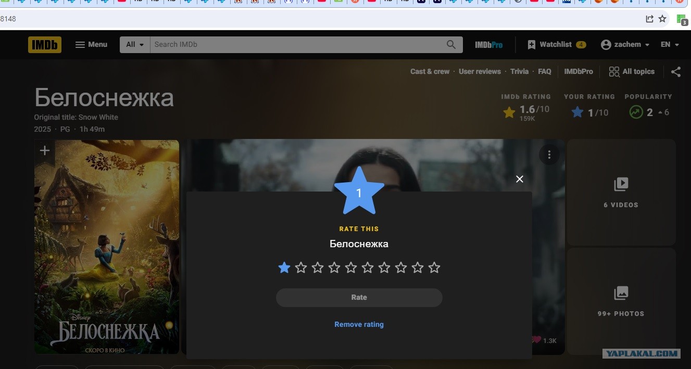View the popularity rank 2
This screenshot has width=691, height=369.
point(649,112)
